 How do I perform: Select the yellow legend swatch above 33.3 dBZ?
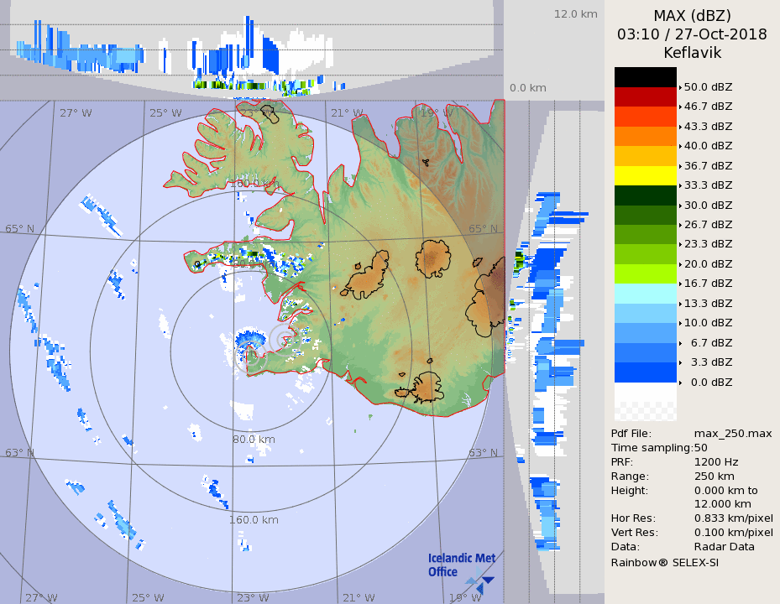coord(645,175)
